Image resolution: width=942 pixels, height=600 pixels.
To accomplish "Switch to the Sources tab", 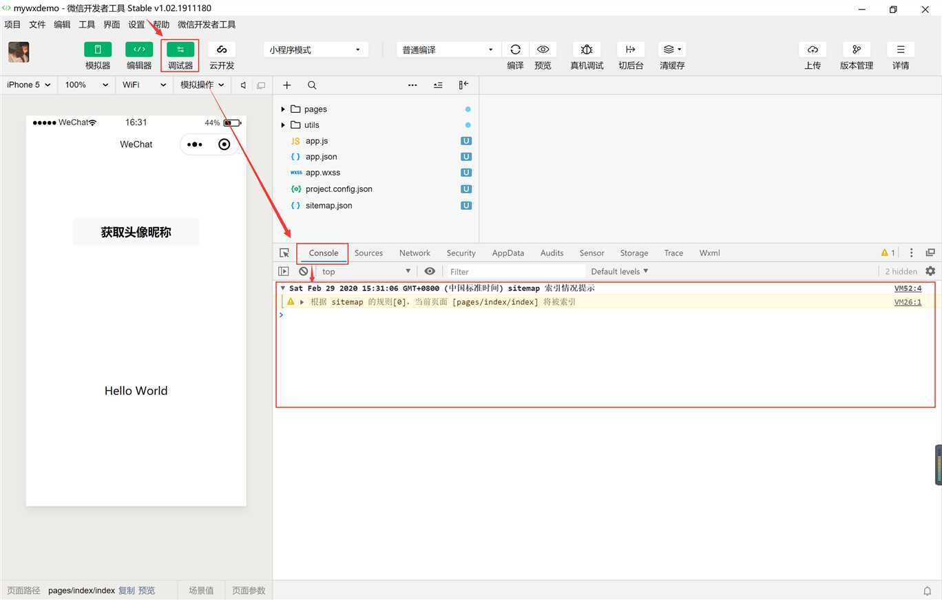I will click(368, 253).
